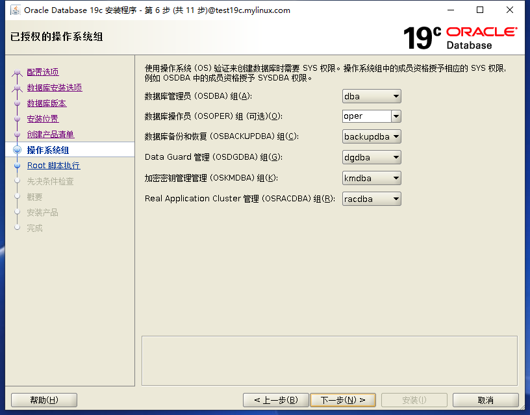530x415 pixels.
Task: Click the step bullet beside 数据库安装选项
Action: pos(18,88)
